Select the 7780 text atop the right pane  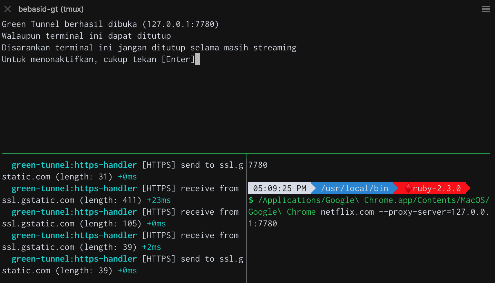(258, 165)
